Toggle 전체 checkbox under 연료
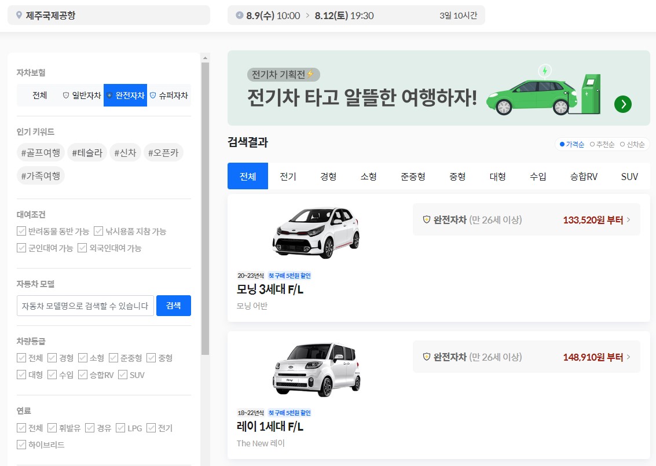This screenshot has height=466, width=656. point(21,428)
